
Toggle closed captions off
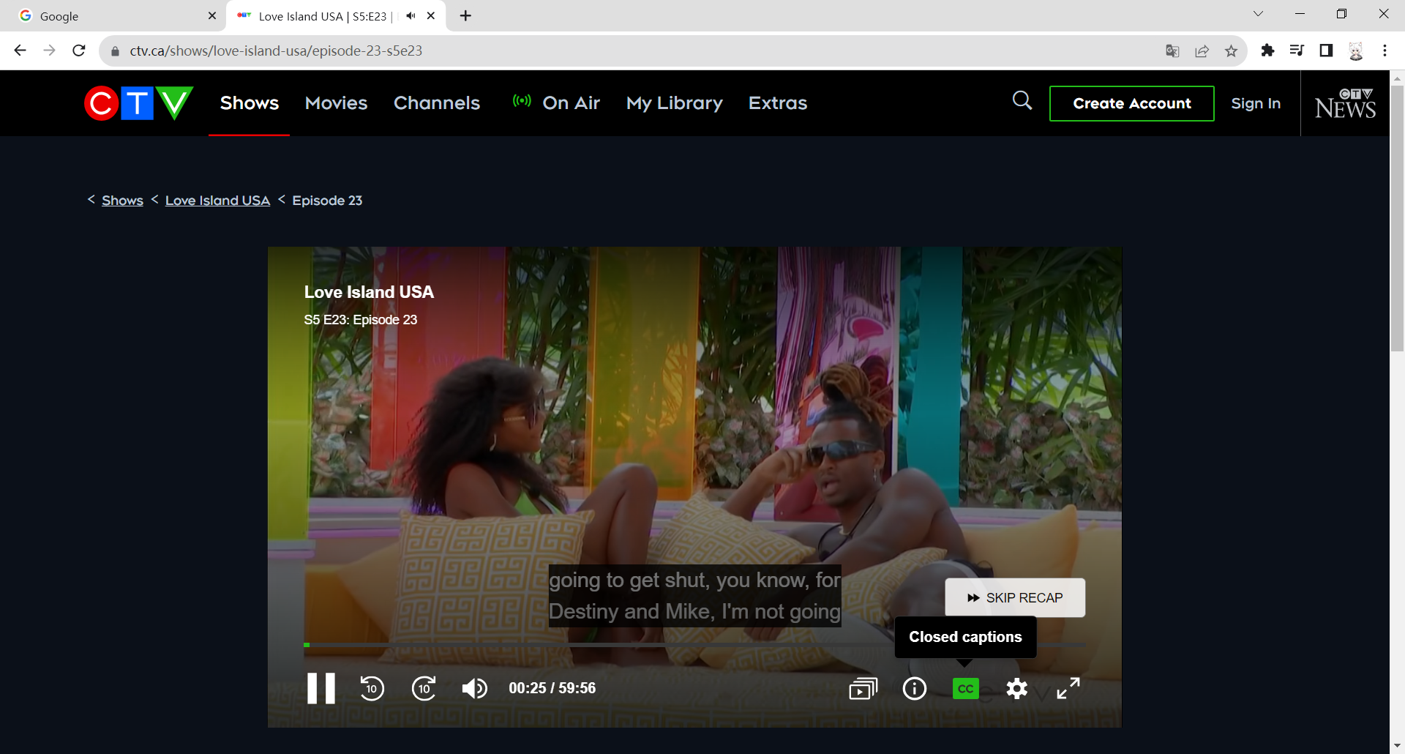966,689
